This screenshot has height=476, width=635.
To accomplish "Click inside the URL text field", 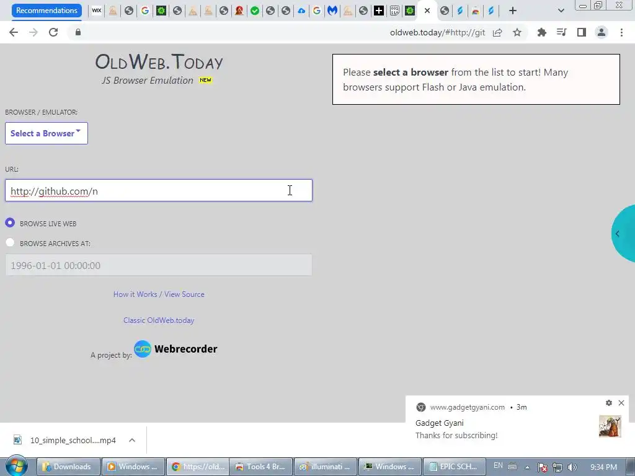I will coord(159,190).
